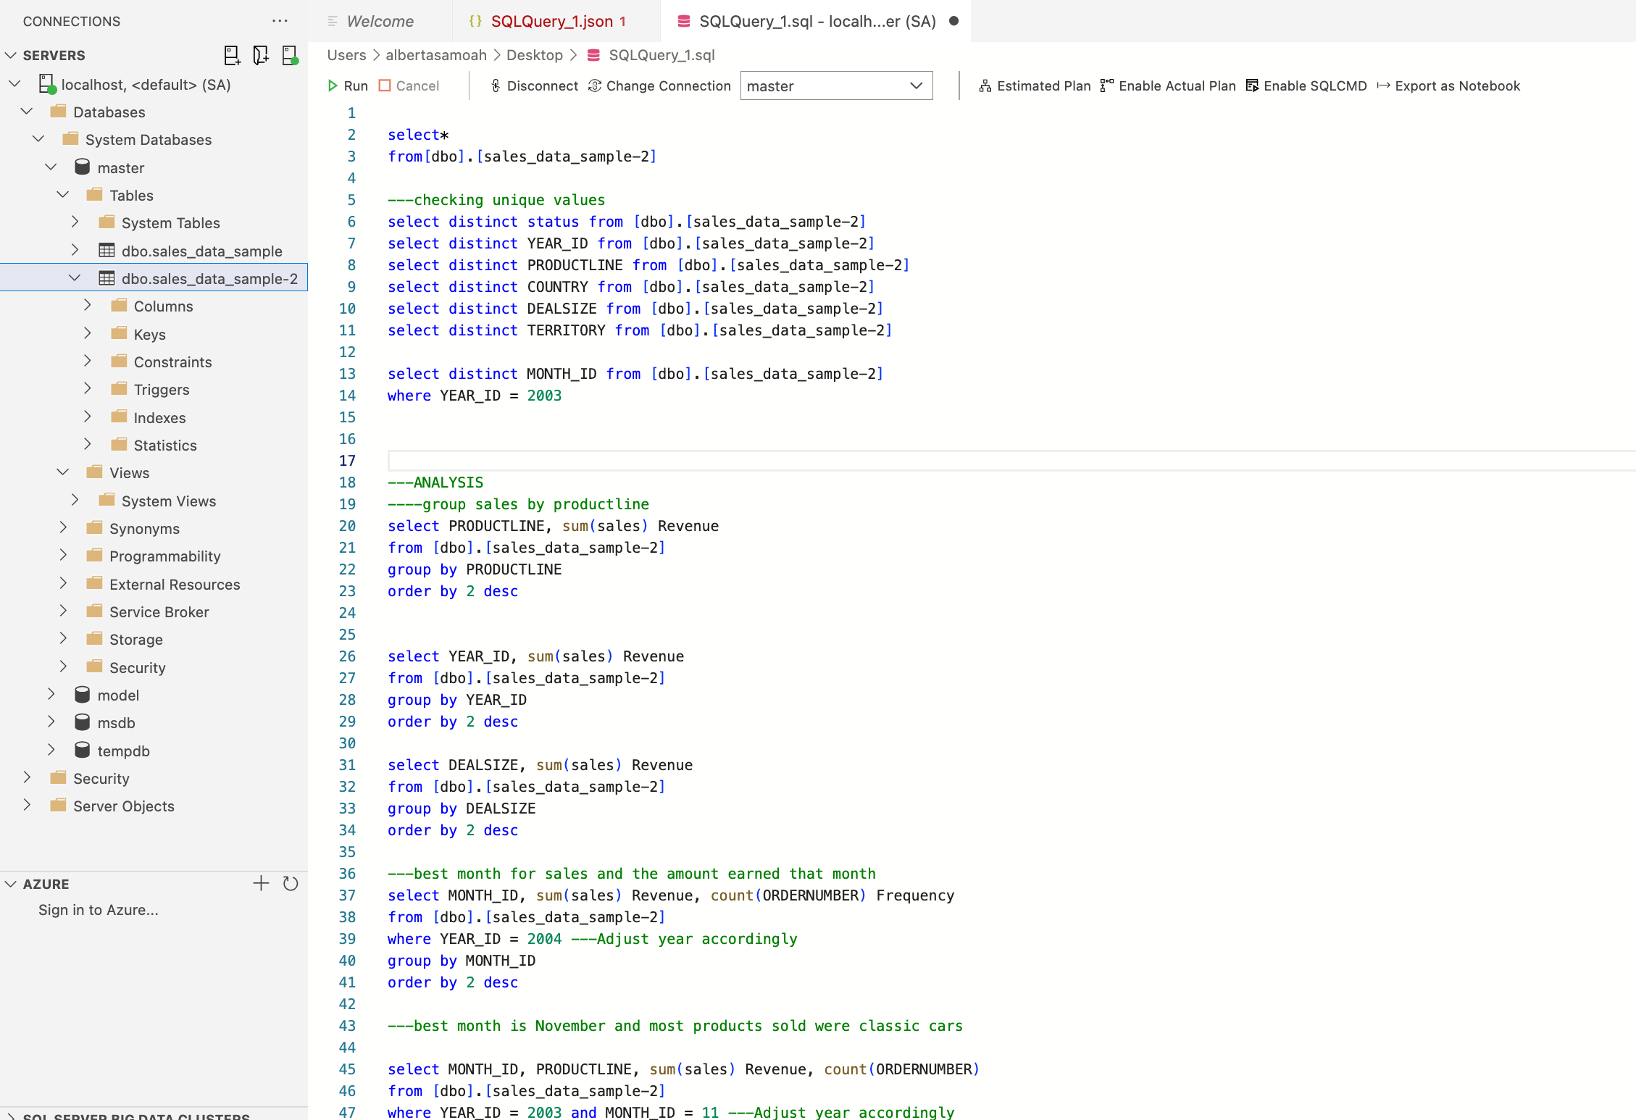The image size is (1636, 1120).
Task: Click the New Connection icon in Servers panel
Action: coord(232,55)
